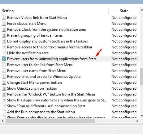
Task: Click the policy icon beside Remove Videos link
Action: (4, 18)
